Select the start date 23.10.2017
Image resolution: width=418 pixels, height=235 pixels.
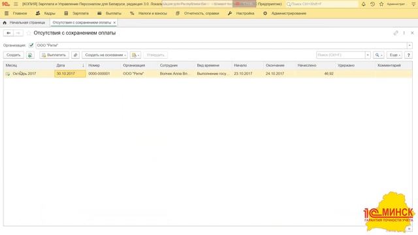click(x=248, y=74)
